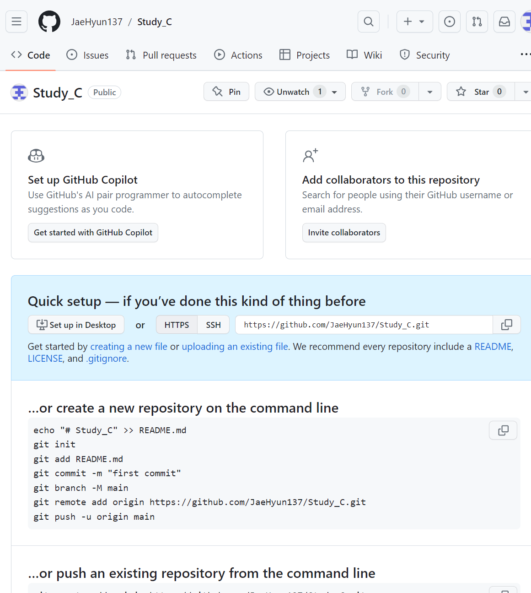Screen dimensions: 531x593
Task: Click the add collaborator person icon
Action: (310, 156)
